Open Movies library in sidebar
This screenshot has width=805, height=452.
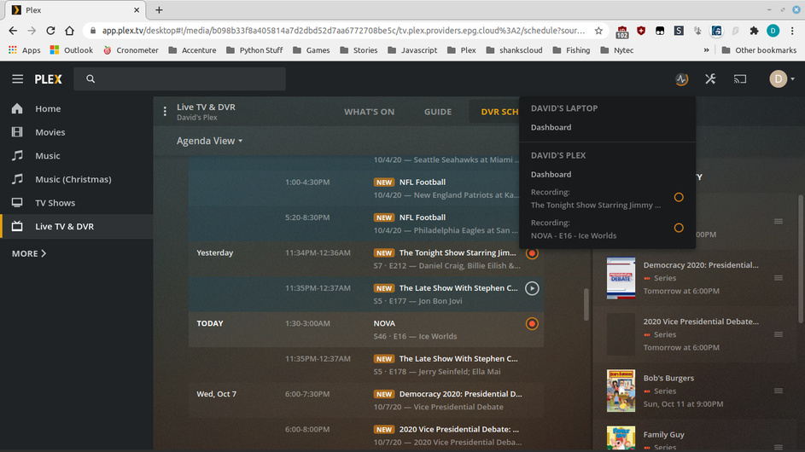pos(77,132)
